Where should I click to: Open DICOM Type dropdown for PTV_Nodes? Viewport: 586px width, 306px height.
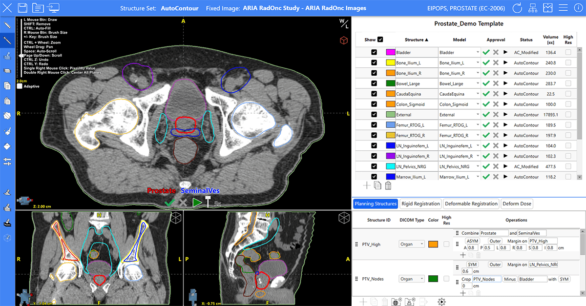[411, 279]
